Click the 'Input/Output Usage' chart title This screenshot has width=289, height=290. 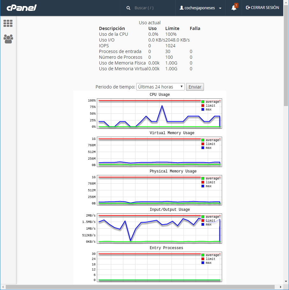click(x=170, y=210)
